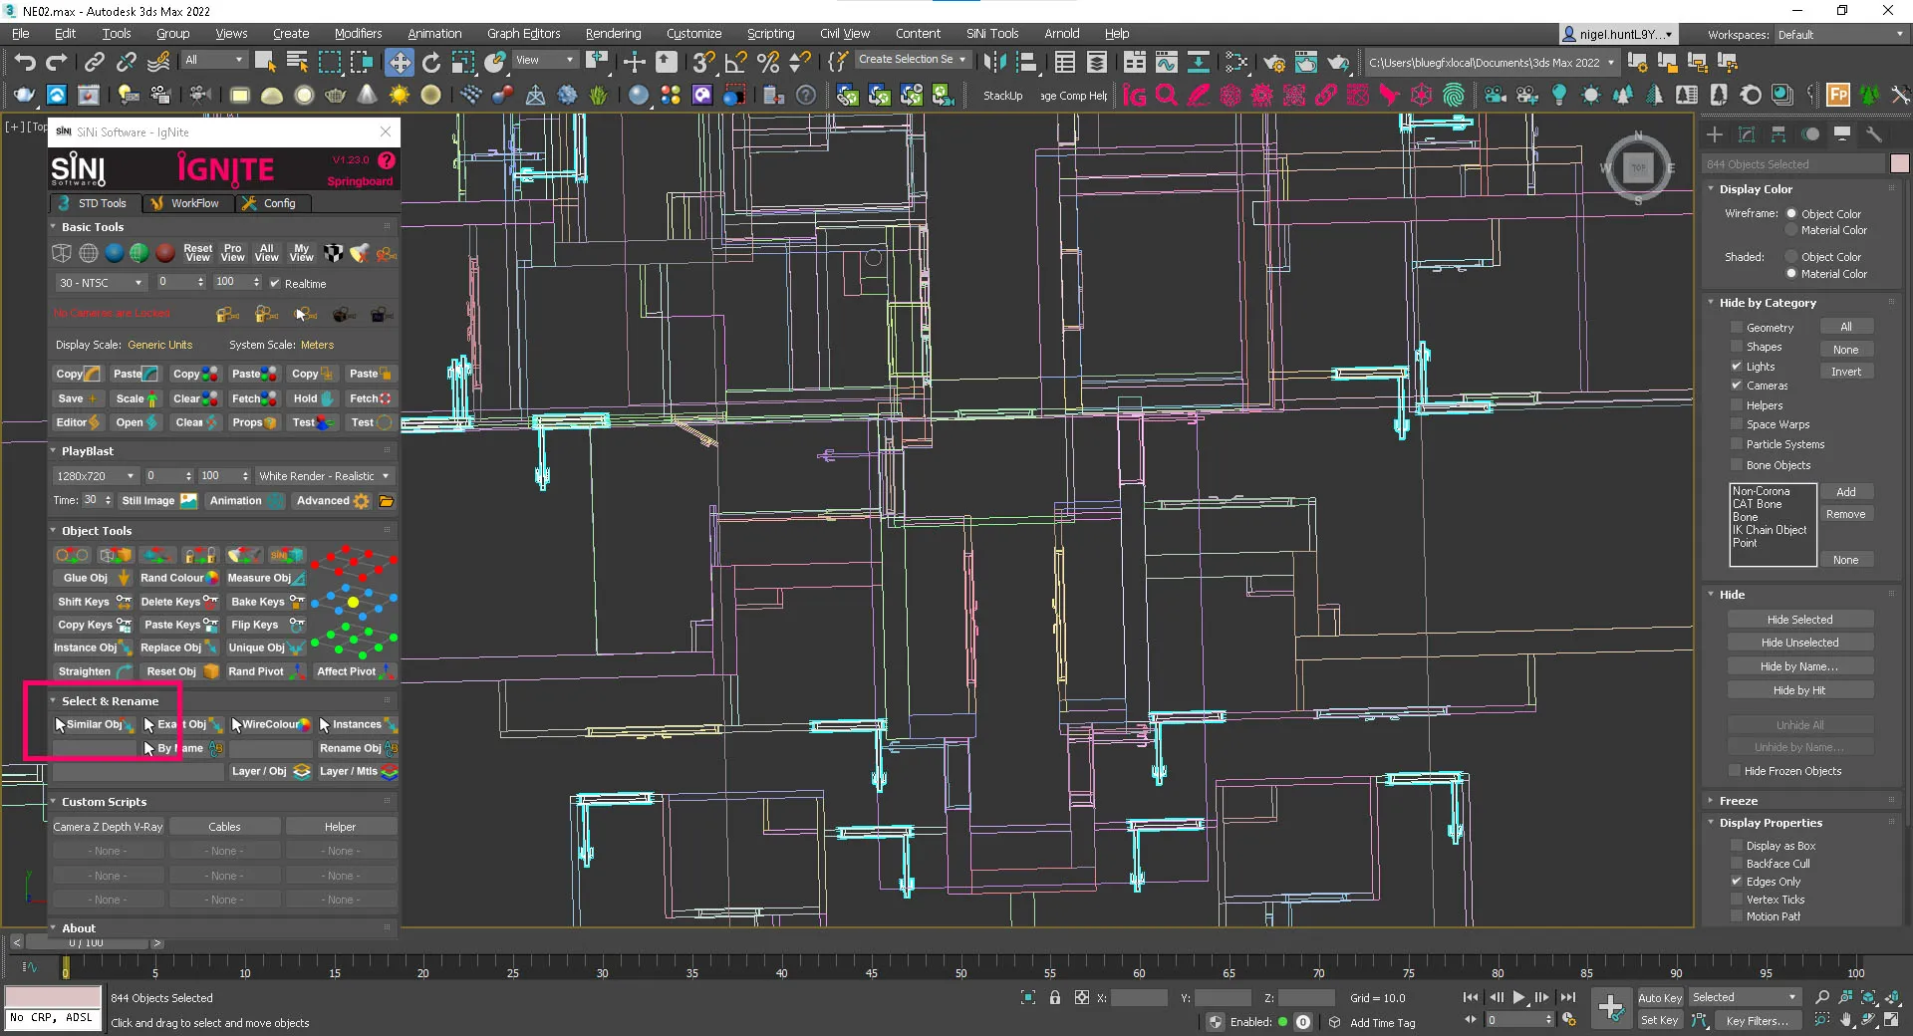1913x1036 pixels.
Task: Click the Play animation button
Action: pos(1518,997)
